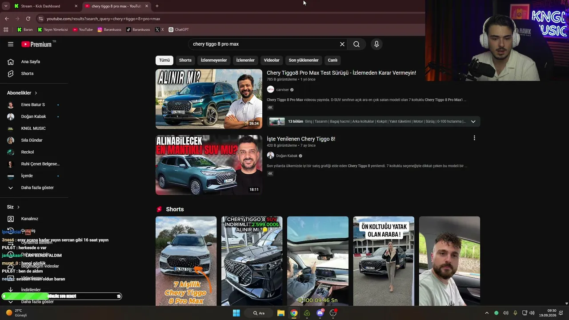Select the Son yüklenenler filter chip
The height and width of the screenshot is (320, 569).
[304, 60]
